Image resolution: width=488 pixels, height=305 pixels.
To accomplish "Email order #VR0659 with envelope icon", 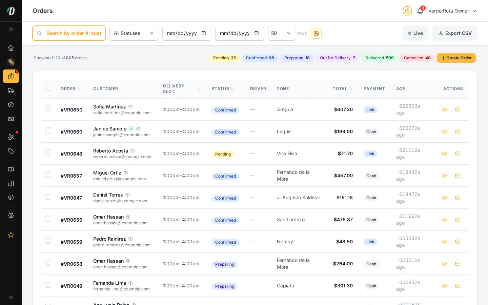I will [458, 242].
